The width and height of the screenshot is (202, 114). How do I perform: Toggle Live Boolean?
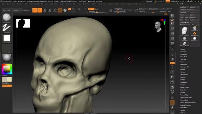tap(26, 10)
